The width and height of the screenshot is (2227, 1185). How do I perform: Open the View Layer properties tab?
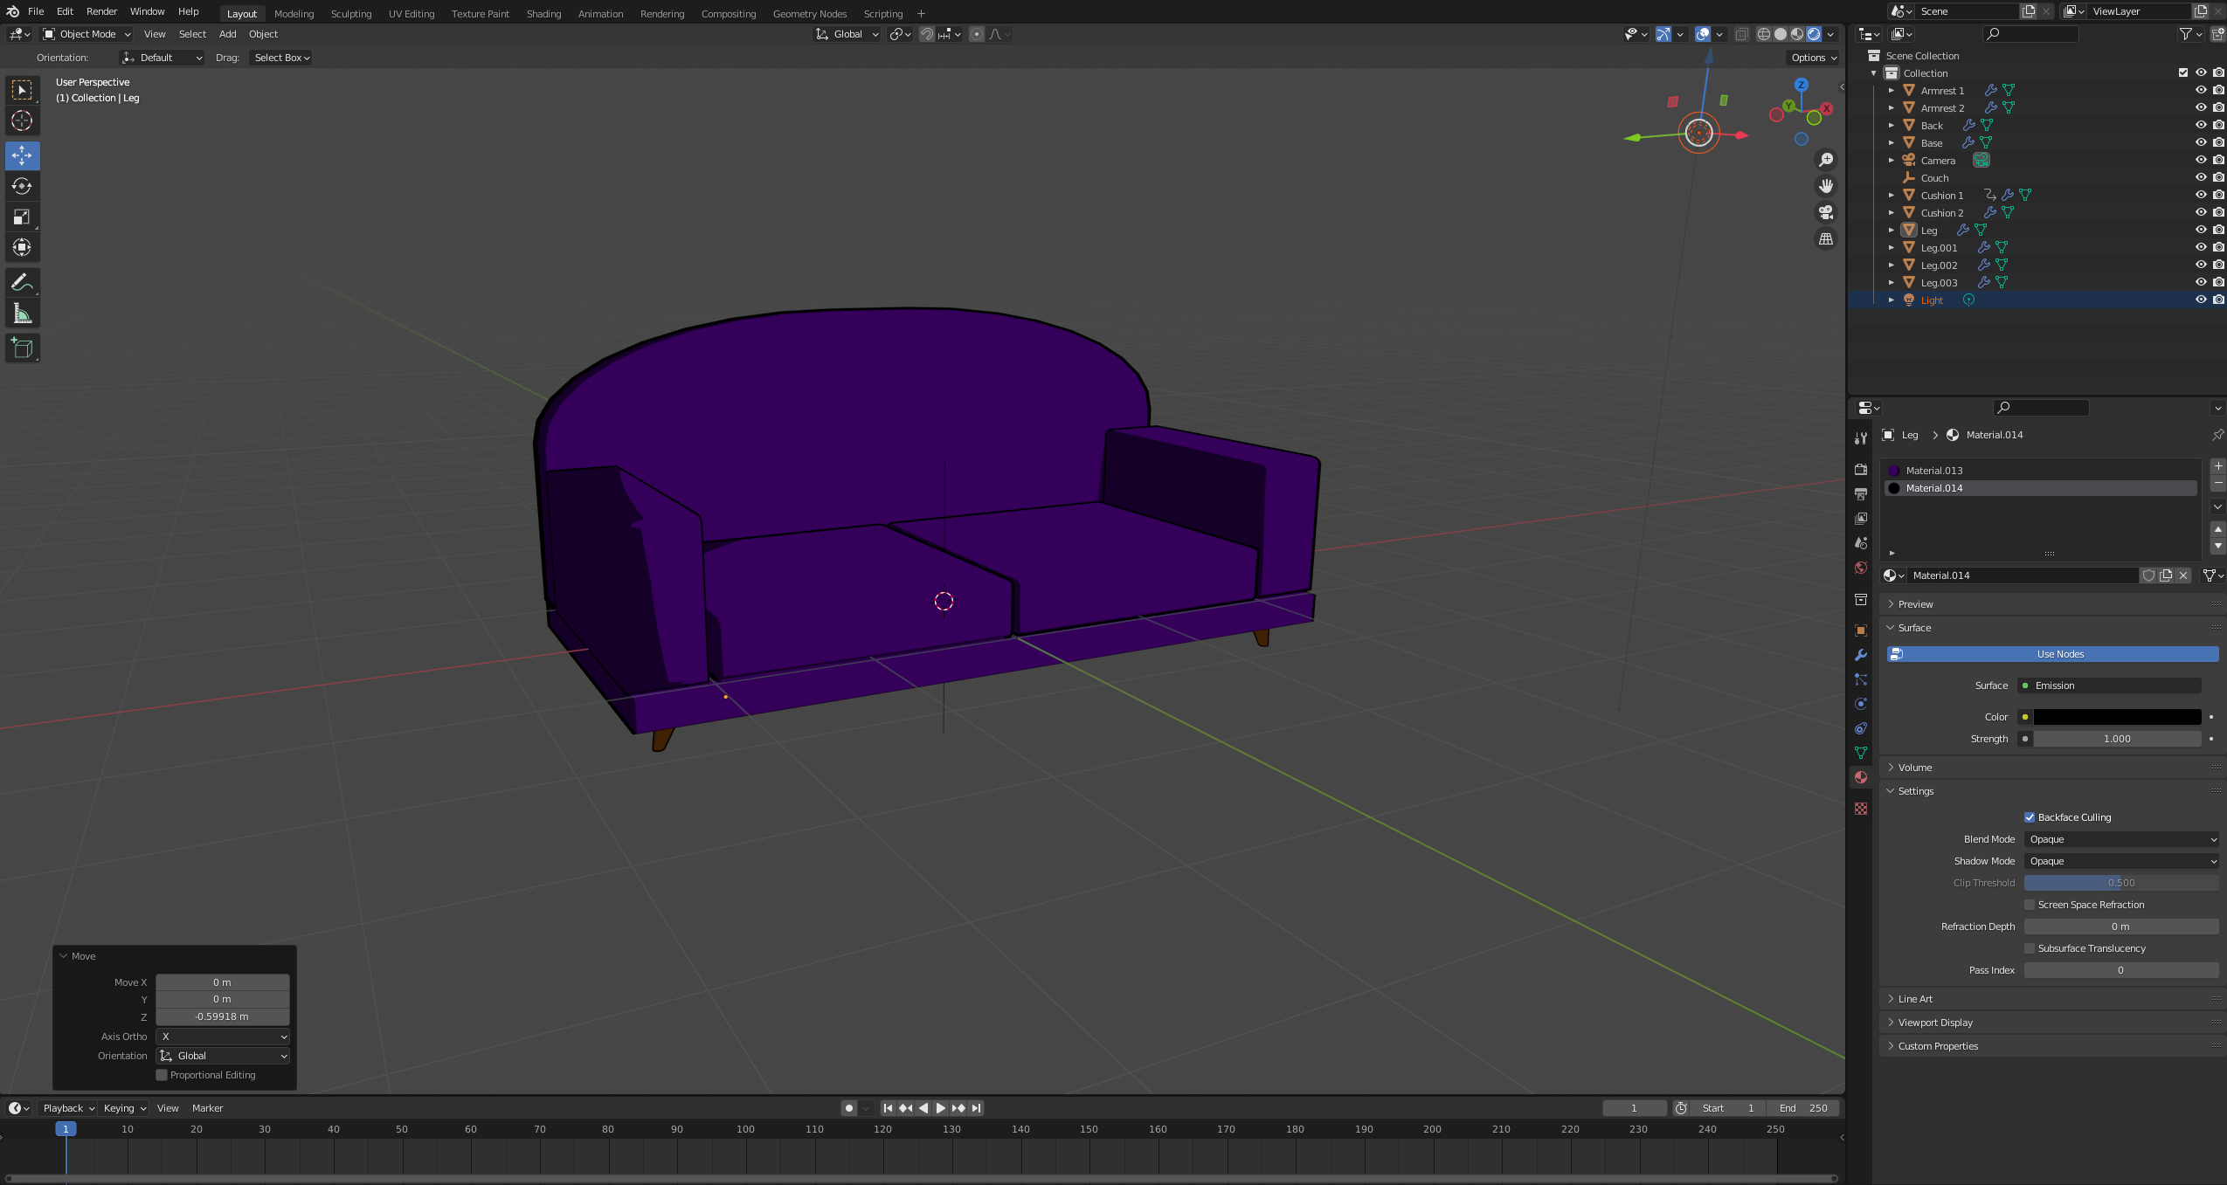tap(1861, 519)
